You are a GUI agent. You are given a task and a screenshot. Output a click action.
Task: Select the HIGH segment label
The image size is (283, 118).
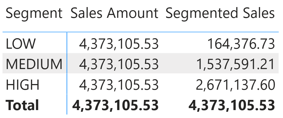tap(23, 85)
